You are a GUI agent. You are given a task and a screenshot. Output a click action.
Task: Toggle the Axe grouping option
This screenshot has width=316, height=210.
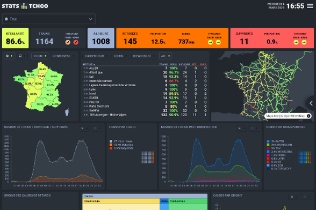[166, 56]
